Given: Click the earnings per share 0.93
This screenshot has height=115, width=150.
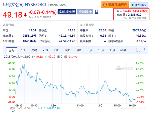Looking at the screenshot, I should pos(103,36).
